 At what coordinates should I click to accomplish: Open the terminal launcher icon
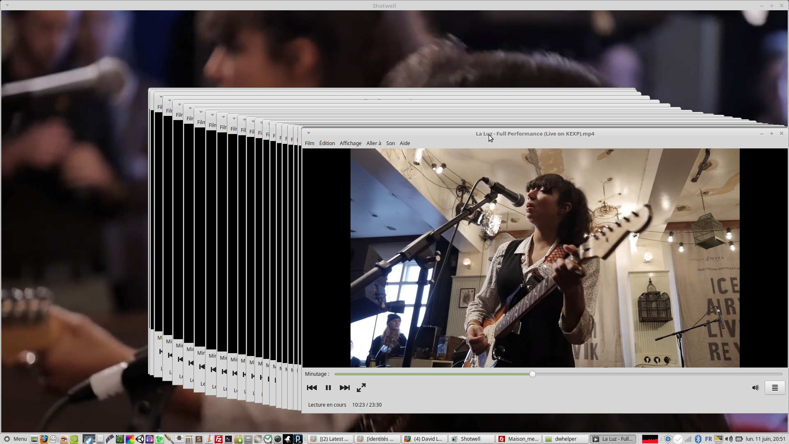tap(228, 439)
